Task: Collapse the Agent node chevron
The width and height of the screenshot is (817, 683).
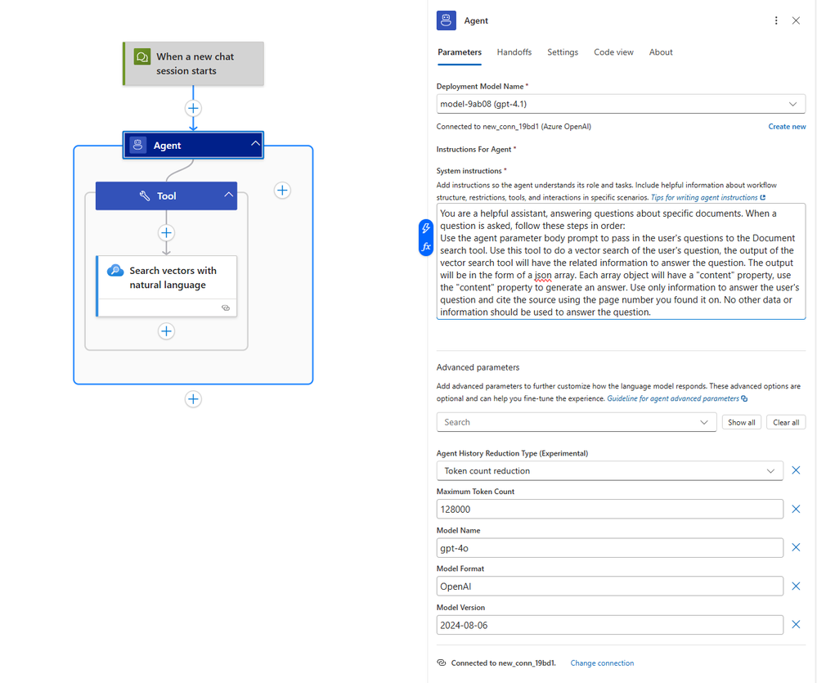Action: [x=255, y=143]
